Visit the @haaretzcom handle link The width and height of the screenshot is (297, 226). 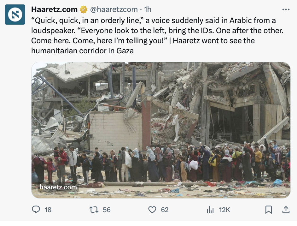(x=114, y=9)
